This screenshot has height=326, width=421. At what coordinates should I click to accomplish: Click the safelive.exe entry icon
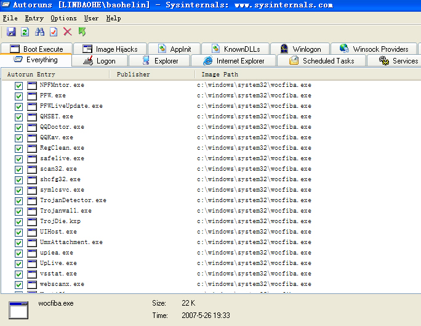32,159
